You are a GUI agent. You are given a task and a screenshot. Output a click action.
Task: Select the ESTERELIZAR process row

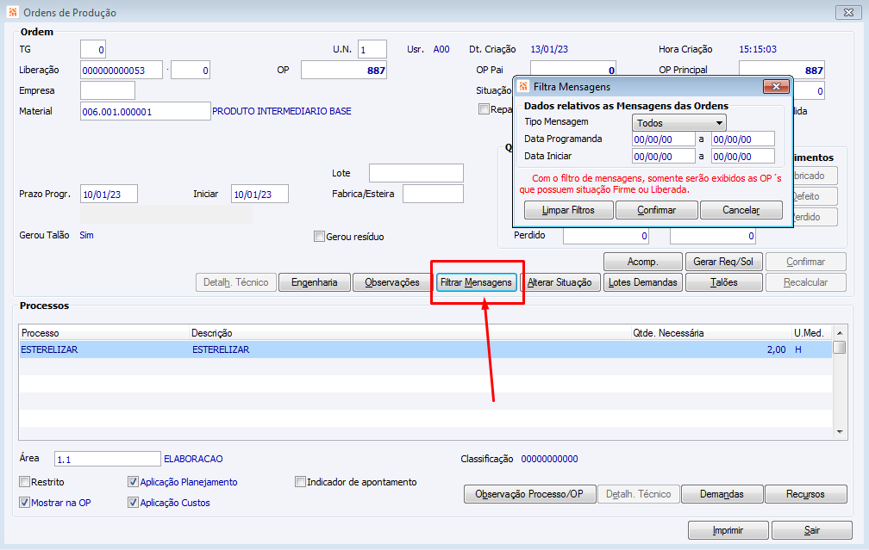tap(426, 349)
